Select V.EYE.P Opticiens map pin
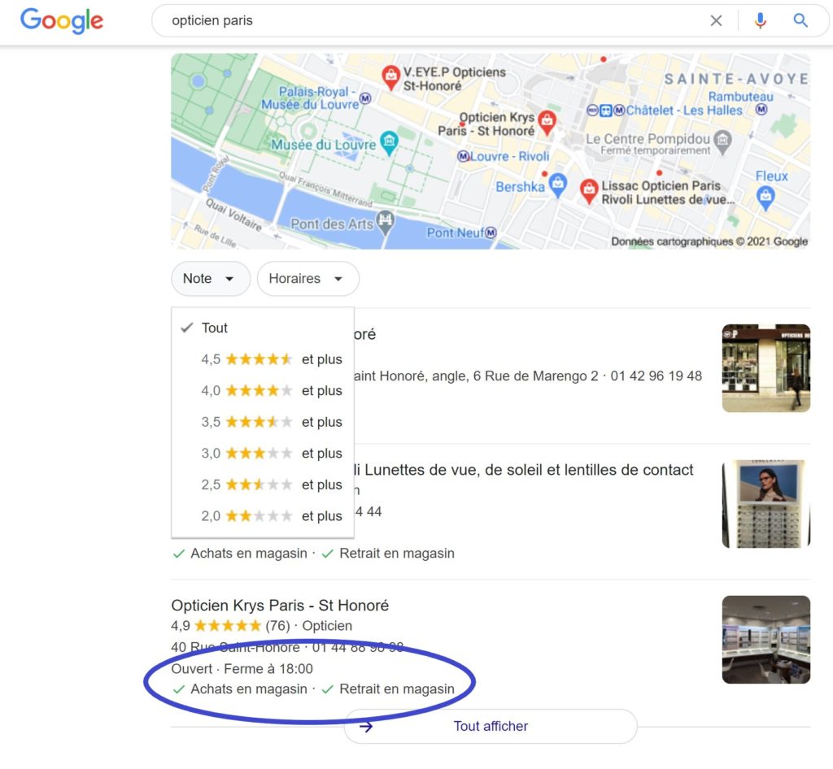This screenshot has width=833, height=769. [391, 77]
